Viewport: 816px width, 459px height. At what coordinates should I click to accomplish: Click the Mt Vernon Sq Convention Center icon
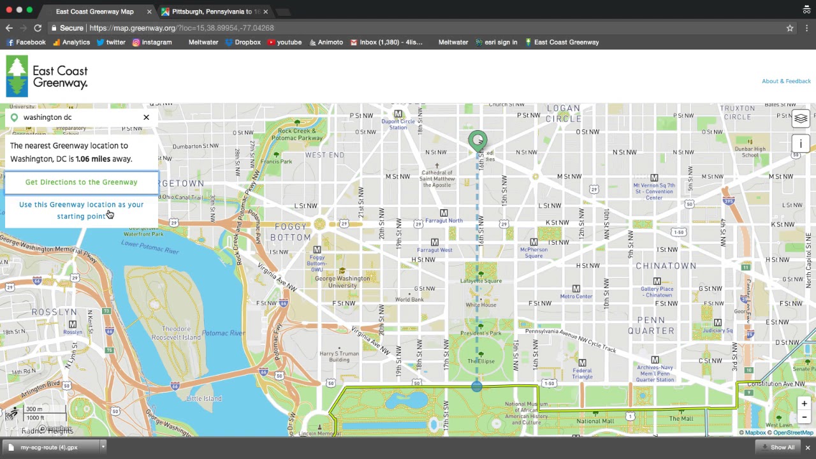654,178
